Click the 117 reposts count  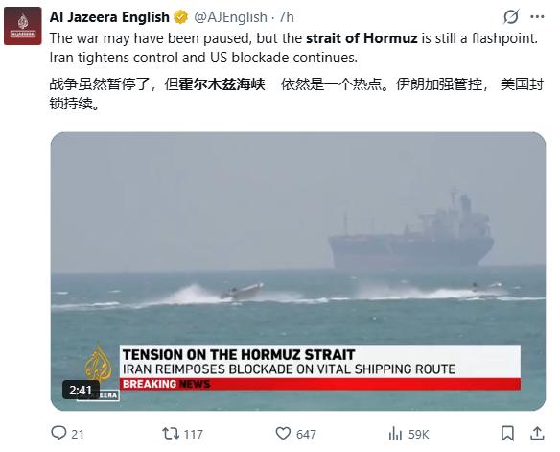click(193, 434)
